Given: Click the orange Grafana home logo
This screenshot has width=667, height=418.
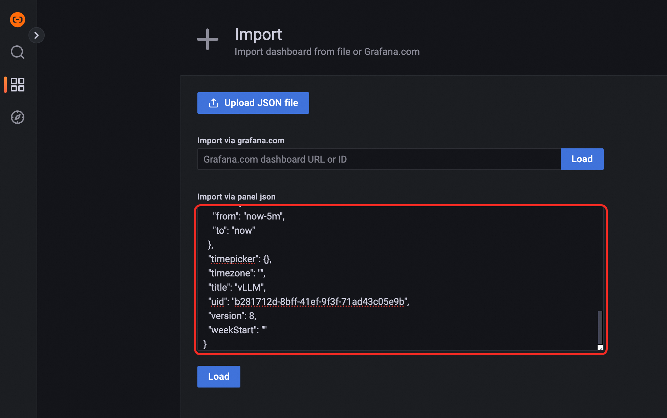Looking at the screenshot, I should (18, 20).
